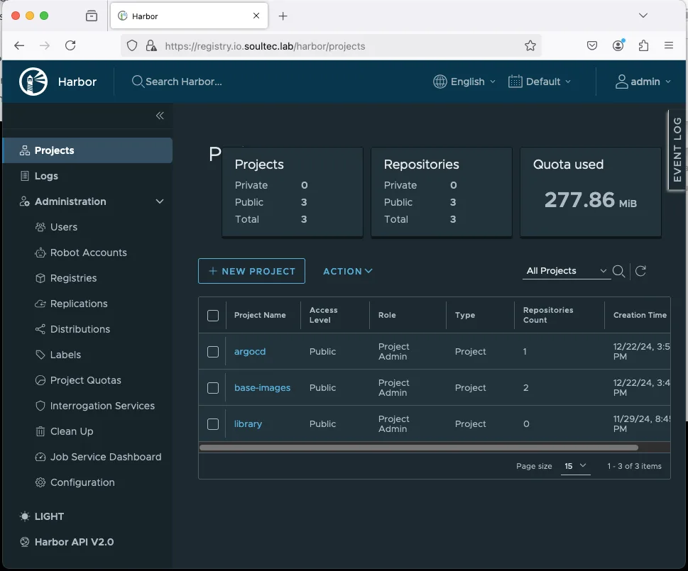Check the library project row
The height and width of the screenshot is (571, 688).
pos(213,423)
